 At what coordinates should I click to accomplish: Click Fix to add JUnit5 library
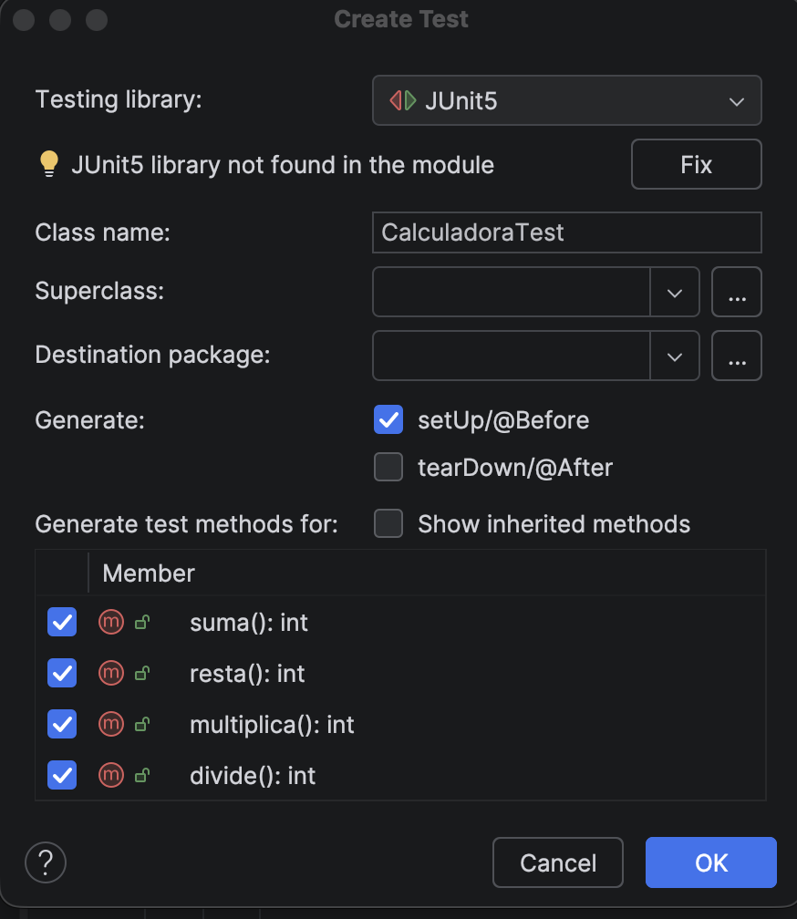click(696, 164)
